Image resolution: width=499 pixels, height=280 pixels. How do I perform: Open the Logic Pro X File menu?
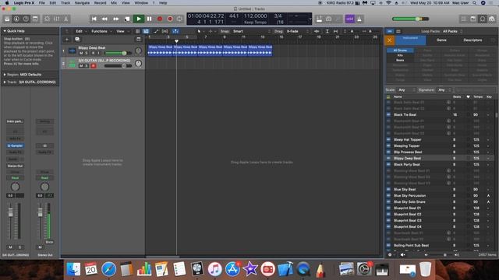pos(41,3)
